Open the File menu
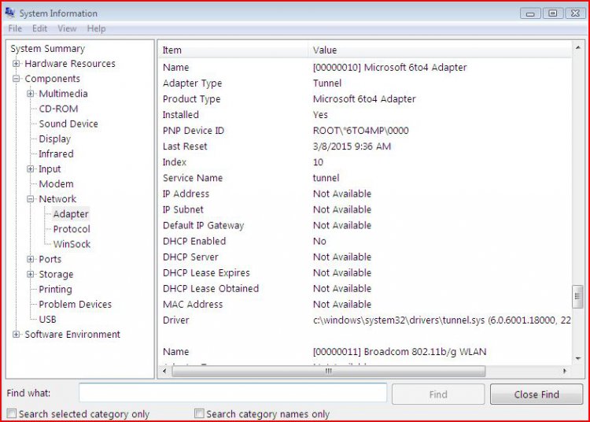The image size is (590, 422). click(x=15, y=28)
